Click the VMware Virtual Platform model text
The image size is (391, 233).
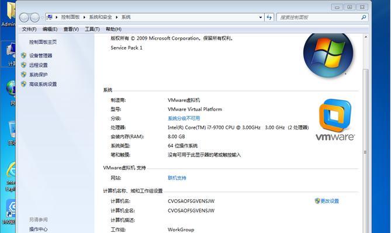pyautogui.click(x=195, y=110)
